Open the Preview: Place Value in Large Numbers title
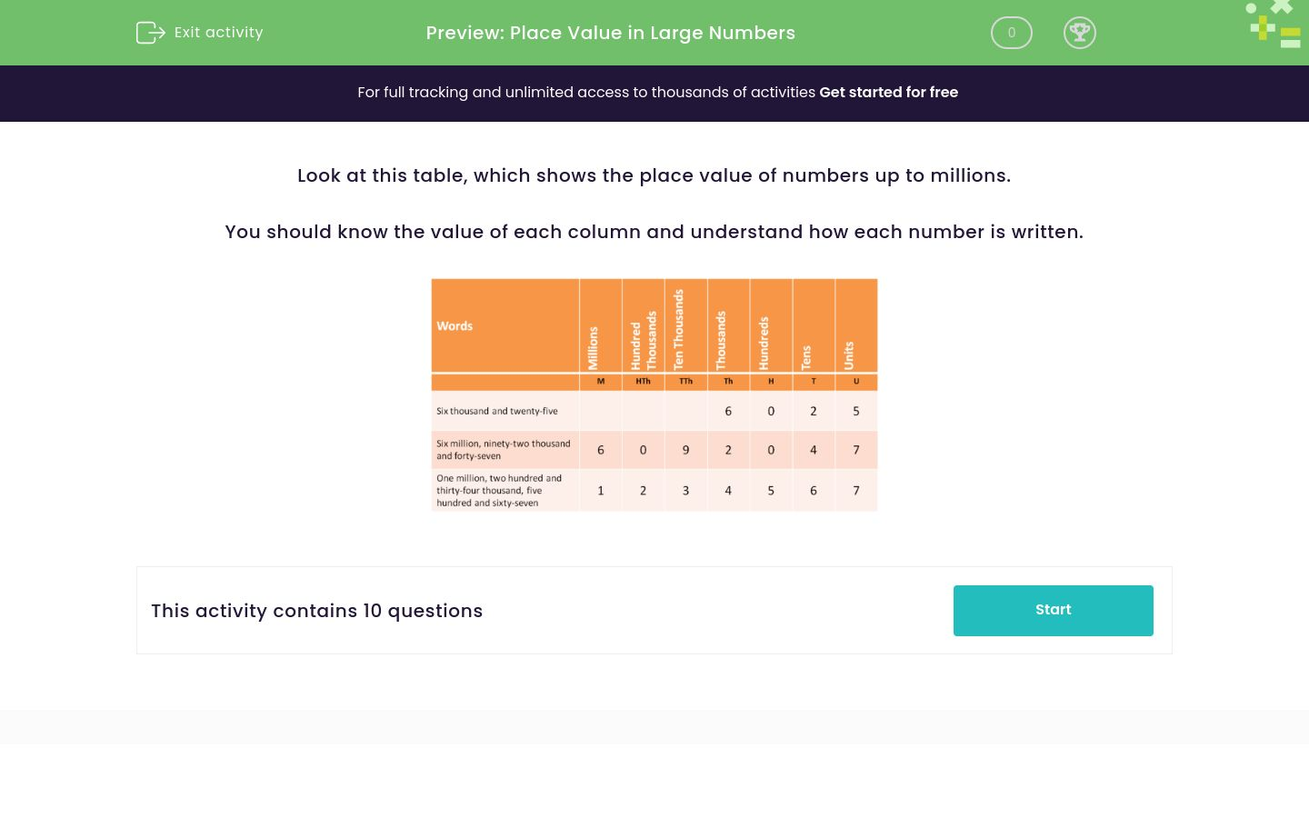This screenshot has width=1309, height=818. pyautogui.click(x=610, y=33)
